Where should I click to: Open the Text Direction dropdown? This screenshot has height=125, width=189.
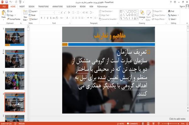(x=106, y=11)
